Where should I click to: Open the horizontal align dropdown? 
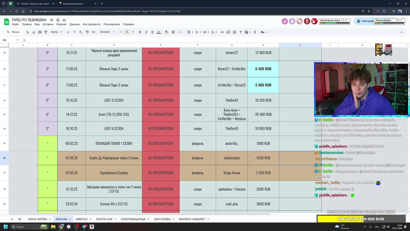190,32
